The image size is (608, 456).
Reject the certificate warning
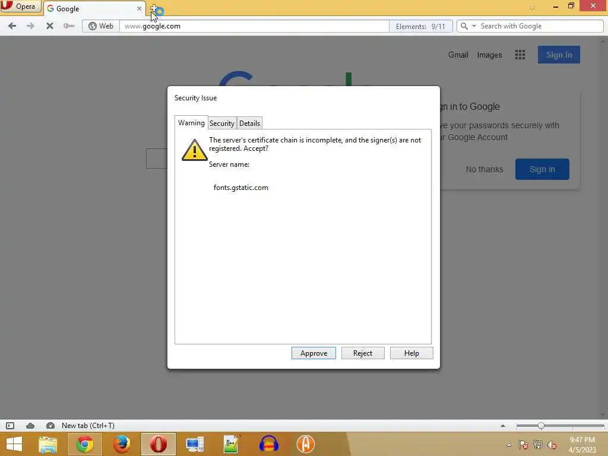(363, 353)
